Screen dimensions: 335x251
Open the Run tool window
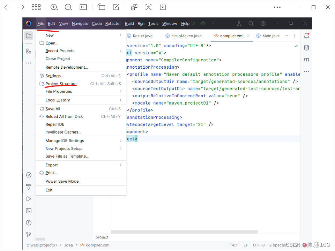coord(29,199)
